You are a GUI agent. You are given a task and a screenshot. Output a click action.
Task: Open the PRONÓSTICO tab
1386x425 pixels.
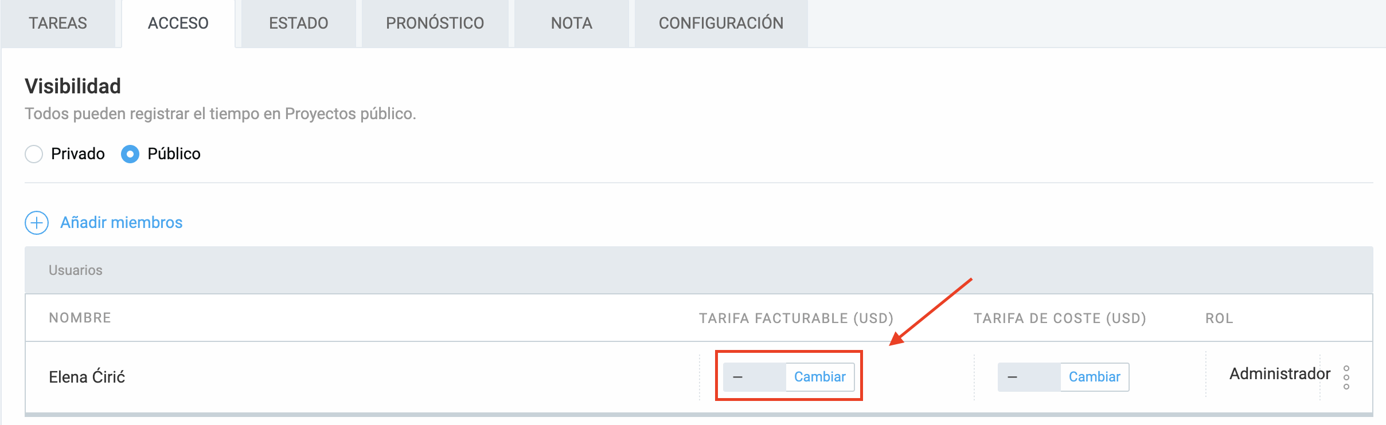click(435, 23)
